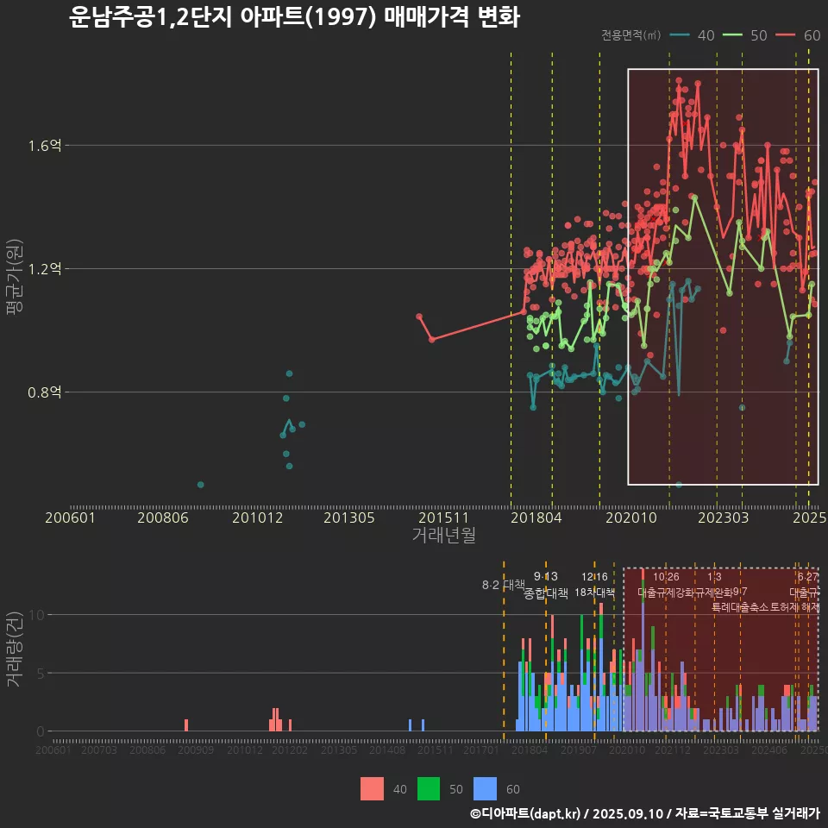The image size is (828, 828).
Task: Click the 202406 label on the volume chart axis
Action: click(769, 750)
